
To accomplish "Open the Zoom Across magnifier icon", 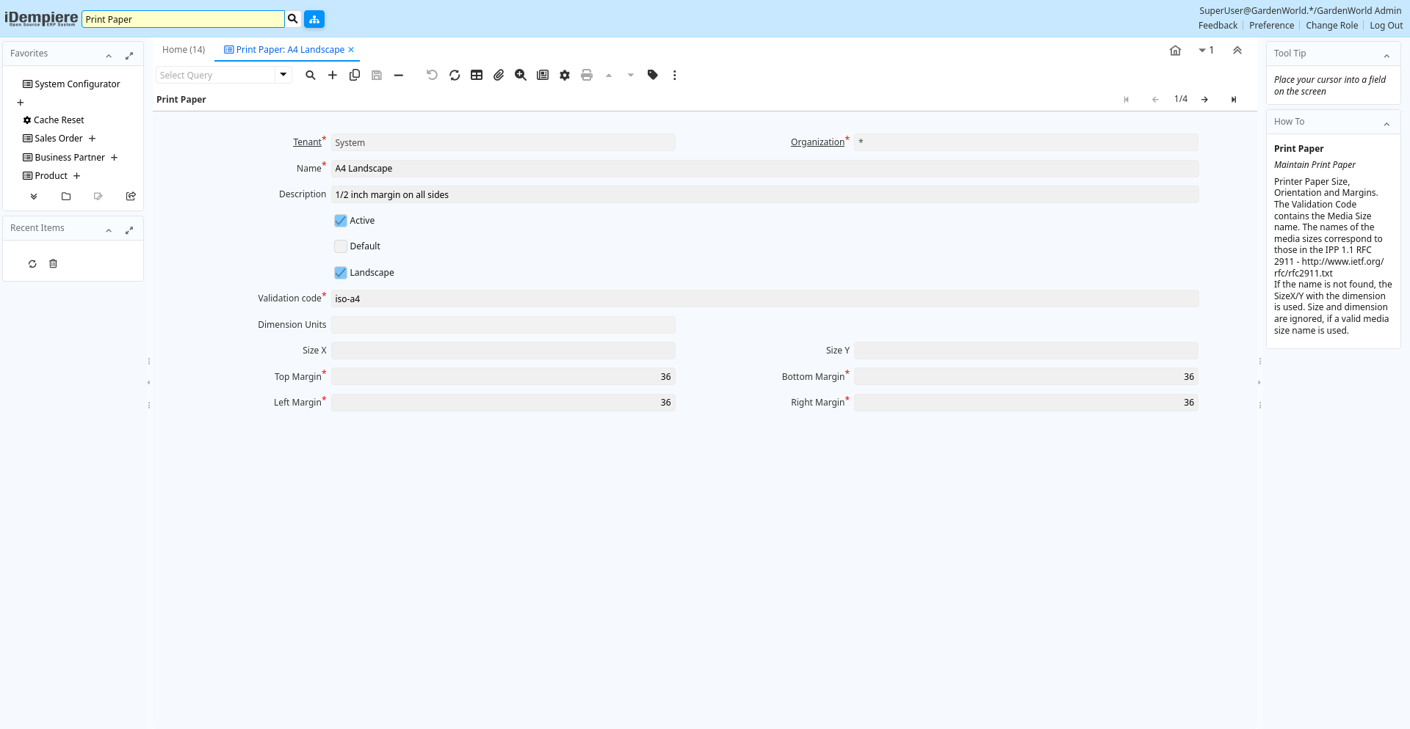I will click(x=521, y=75).
